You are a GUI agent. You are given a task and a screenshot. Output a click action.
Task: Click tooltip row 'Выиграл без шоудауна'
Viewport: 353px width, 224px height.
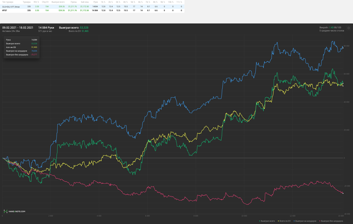21,54
